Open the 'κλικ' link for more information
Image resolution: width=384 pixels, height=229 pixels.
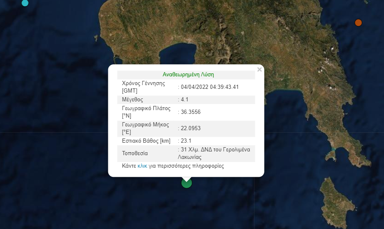(142, 166)
